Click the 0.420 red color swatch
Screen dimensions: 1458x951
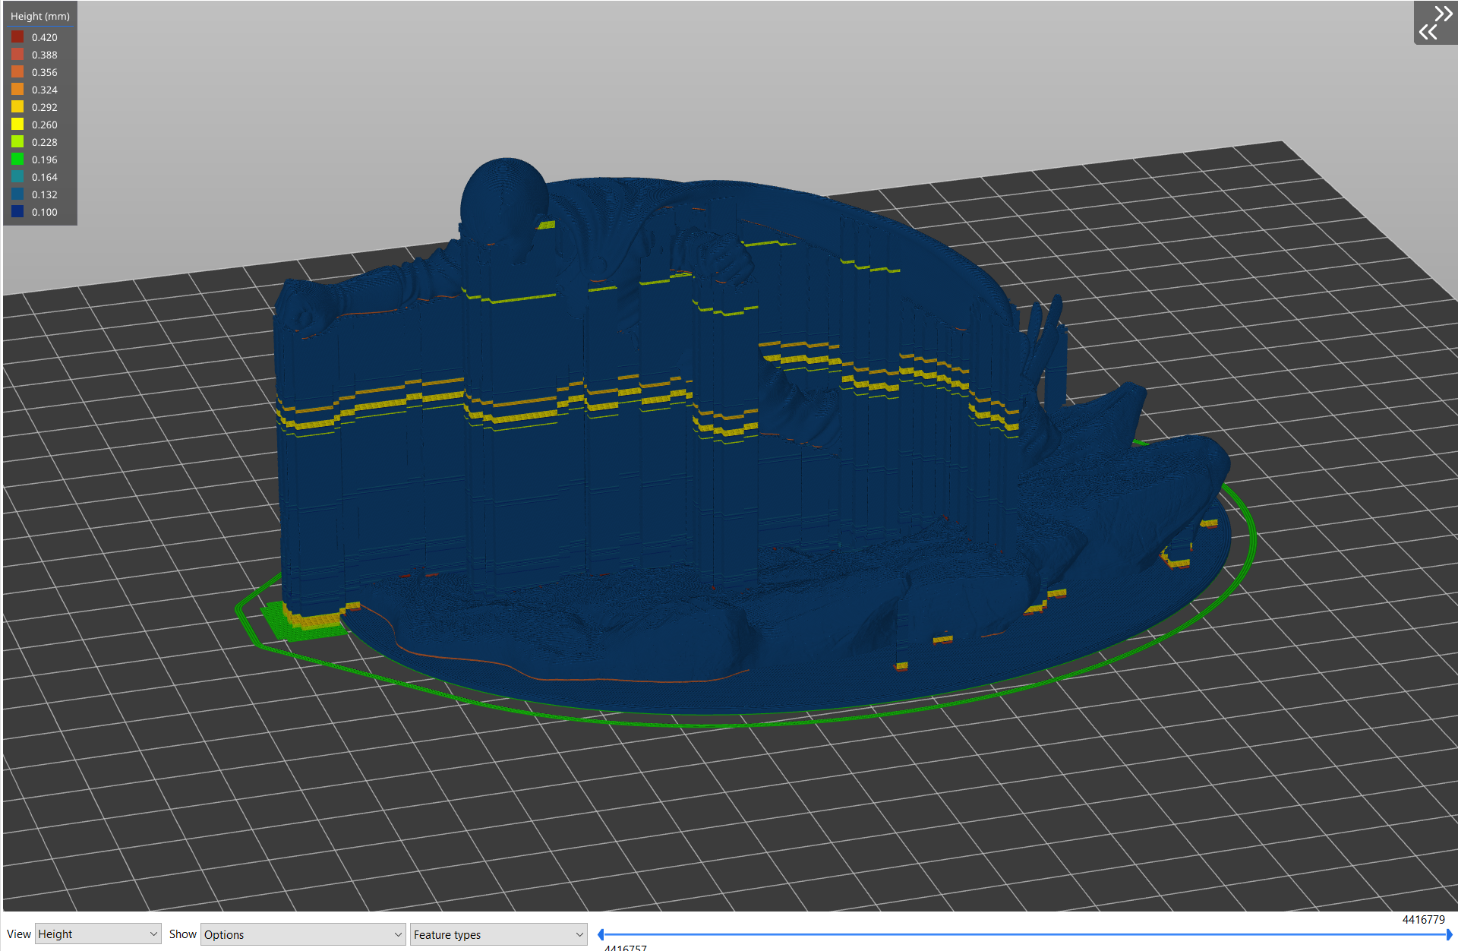tap(17, 36)
